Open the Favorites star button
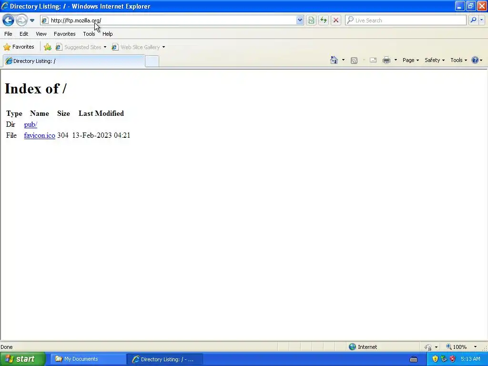 [x=19, y=47]
